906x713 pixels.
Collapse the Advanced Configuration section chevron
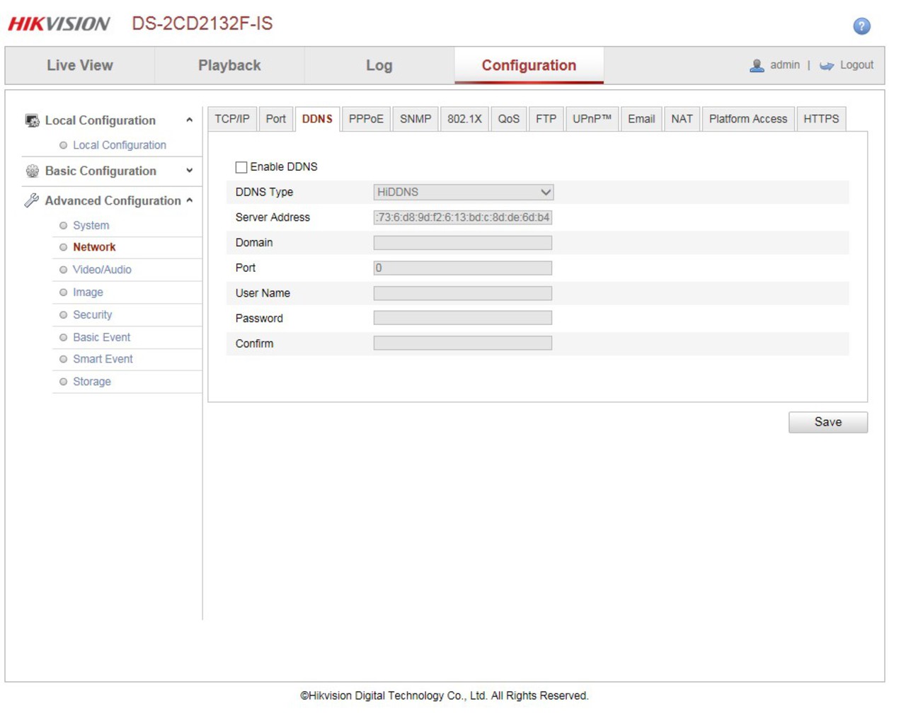(x=189, y=200)
